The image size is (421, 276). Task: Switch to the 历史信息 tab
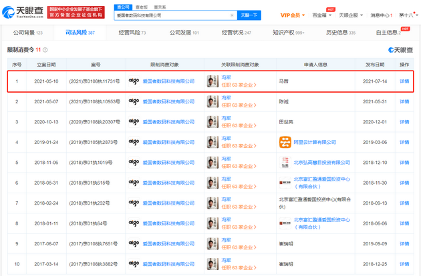point(340,33)
